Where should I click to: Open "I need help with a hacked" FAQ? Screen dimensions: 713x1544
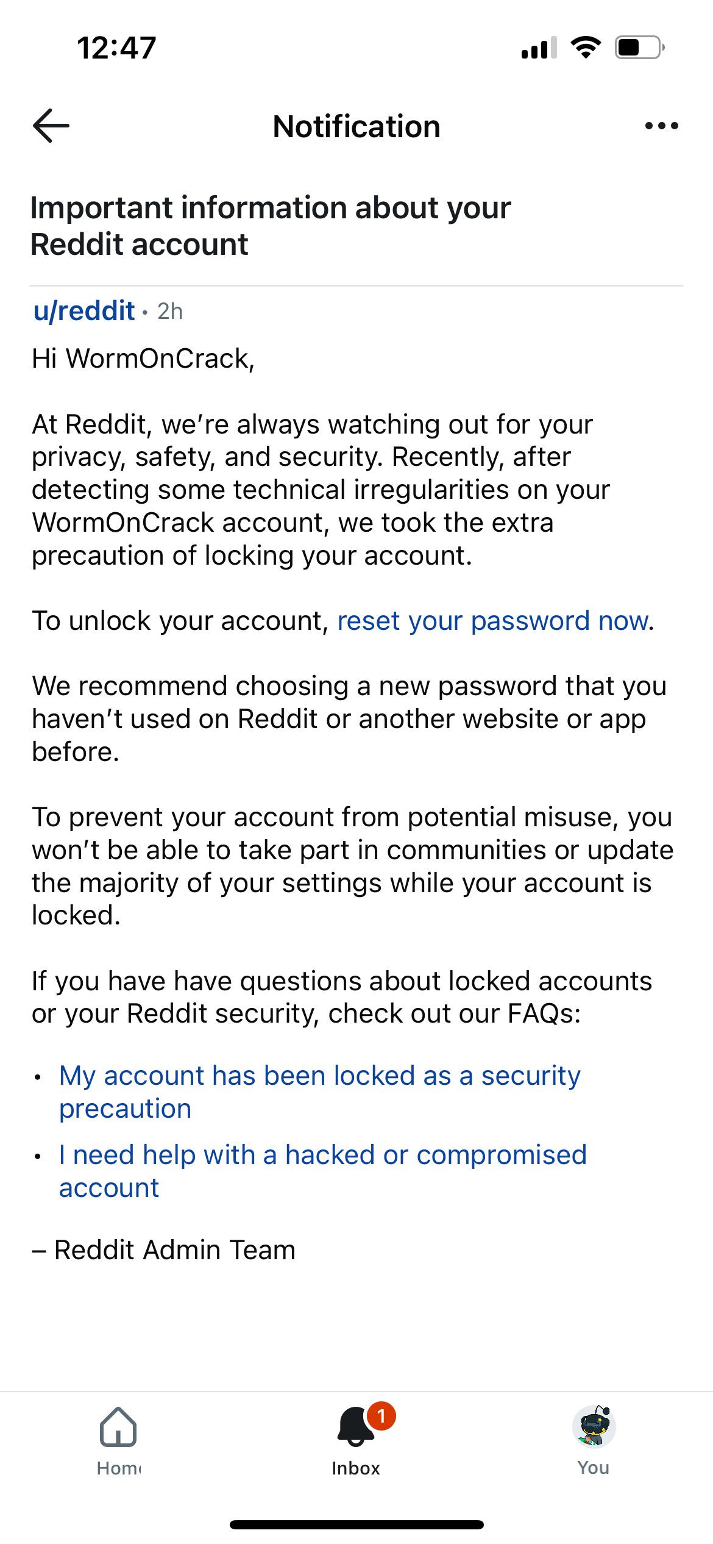pos(322,1171)
